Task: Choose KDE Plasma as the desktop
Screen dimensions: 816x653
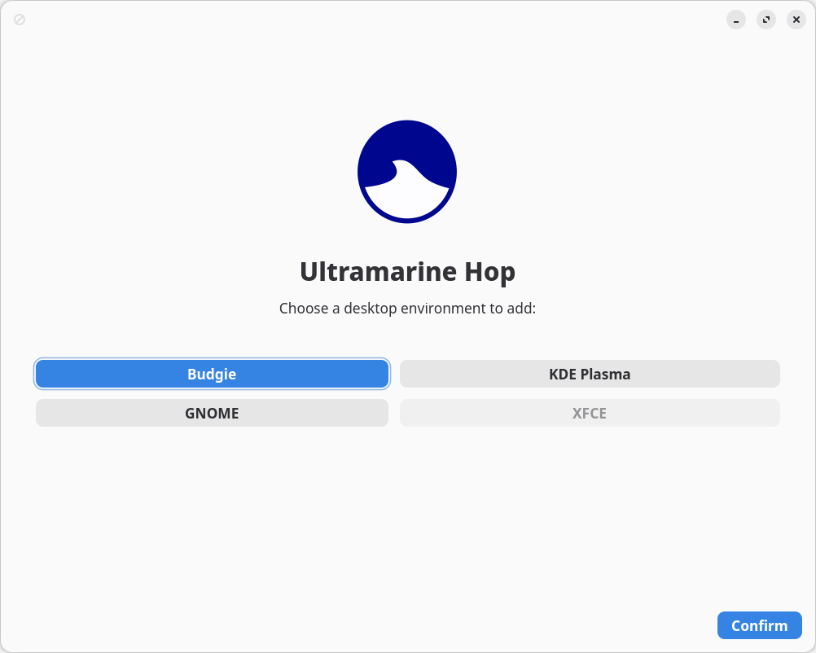Action: click(x=590, y=375)
